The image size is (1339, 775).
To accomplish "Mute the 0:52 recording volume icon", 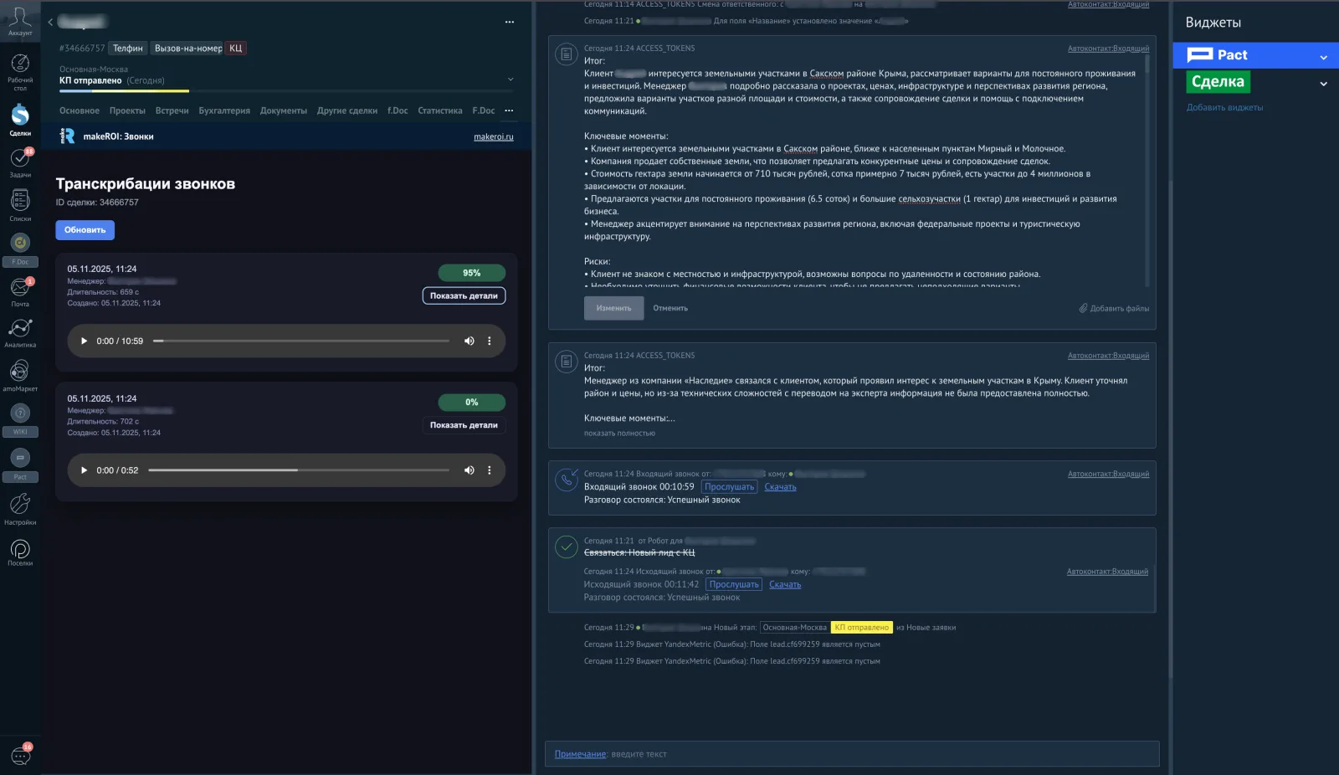I will pos(469,470).
